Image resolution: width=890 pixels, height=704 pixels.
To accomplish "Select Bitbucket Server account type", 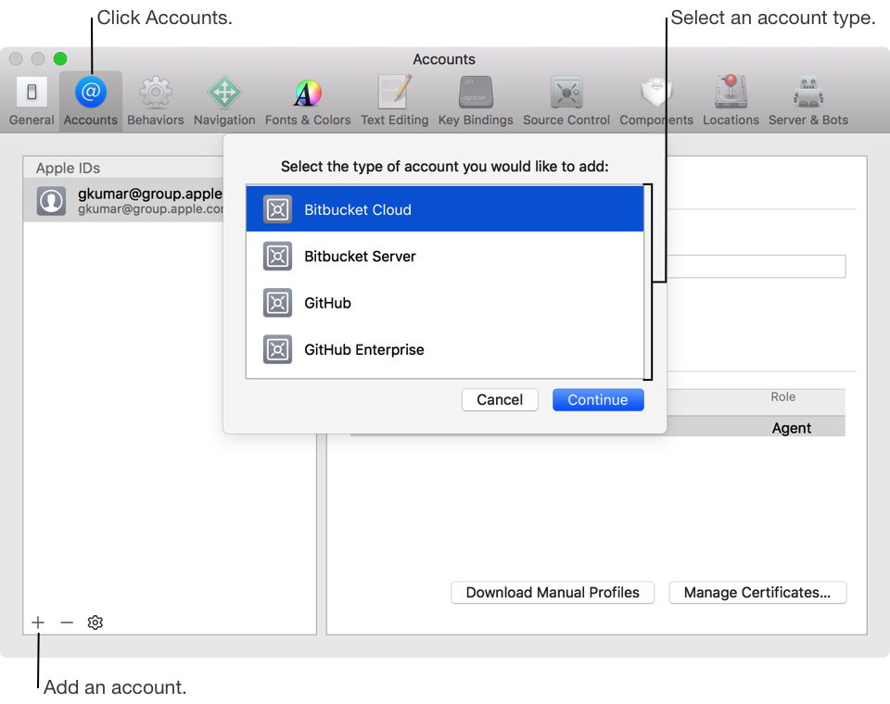I will (445, 256).
